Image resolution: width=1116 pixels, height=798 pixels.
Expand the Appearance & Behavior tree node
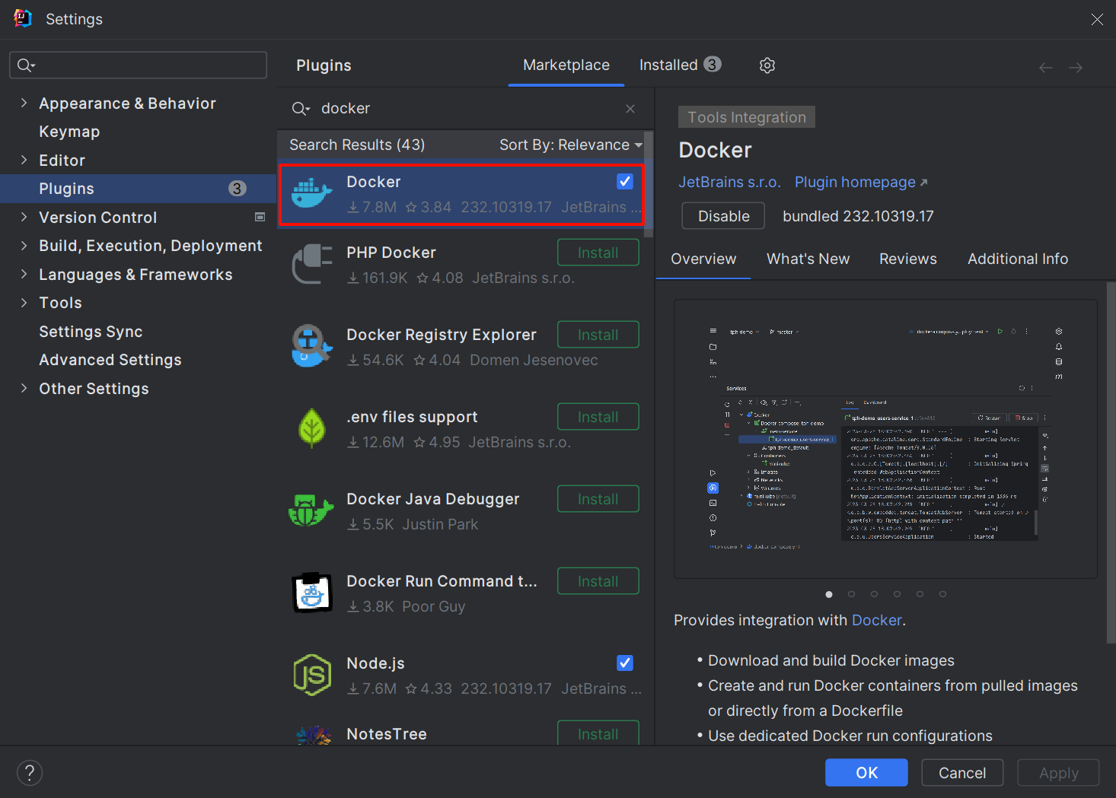pos(24,103)
